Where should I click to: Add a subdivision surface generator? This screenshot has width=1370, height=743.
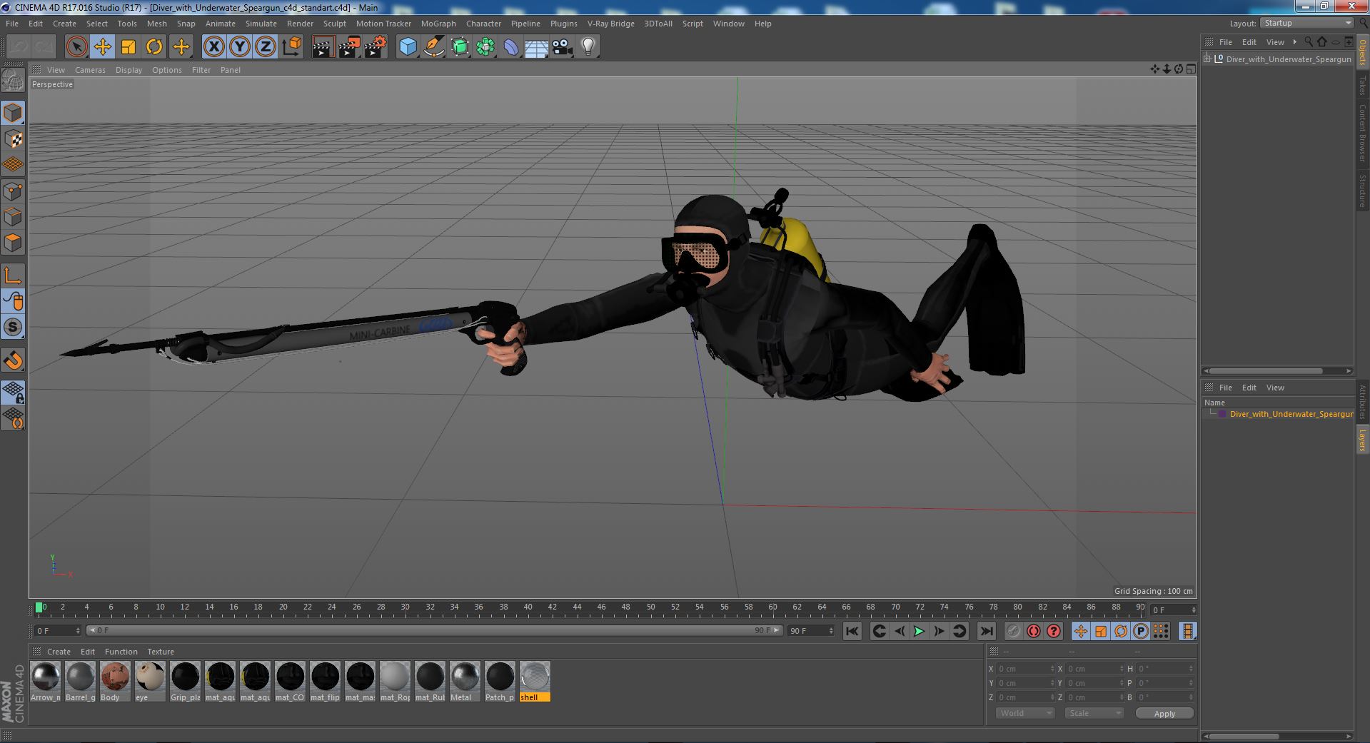point(460,47)
